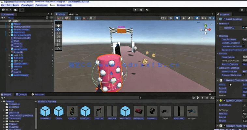Toggle the Dynamic Occlusion checkbox

pyautogui.click(x=243, y=75)
